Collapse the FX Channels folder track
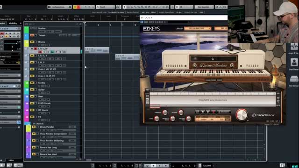The height and width of the screenshot is (168, 299). [x=27, y=124]
